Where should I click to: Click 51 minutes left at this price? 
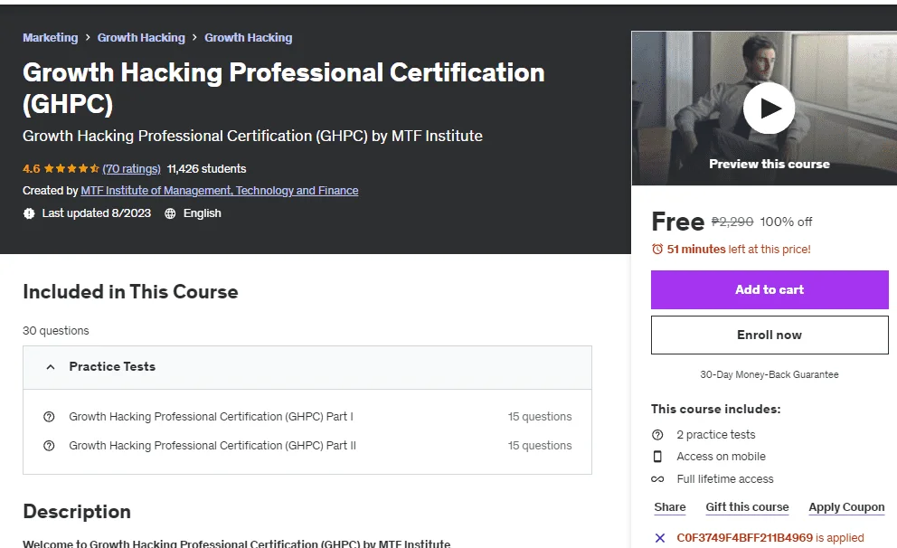point(739,250)
